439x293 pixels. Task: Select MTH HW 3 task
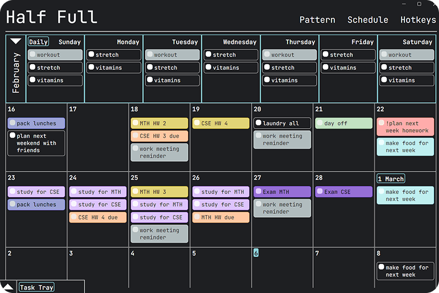159,192
